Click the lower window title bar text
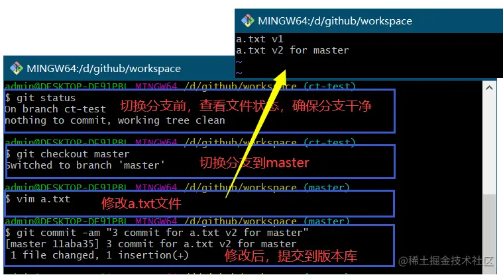Screen dimensions: 503x277 click(x=103, y=69)
